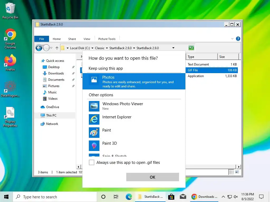
Task: Click network tray icon
Action: coord(230,197)
